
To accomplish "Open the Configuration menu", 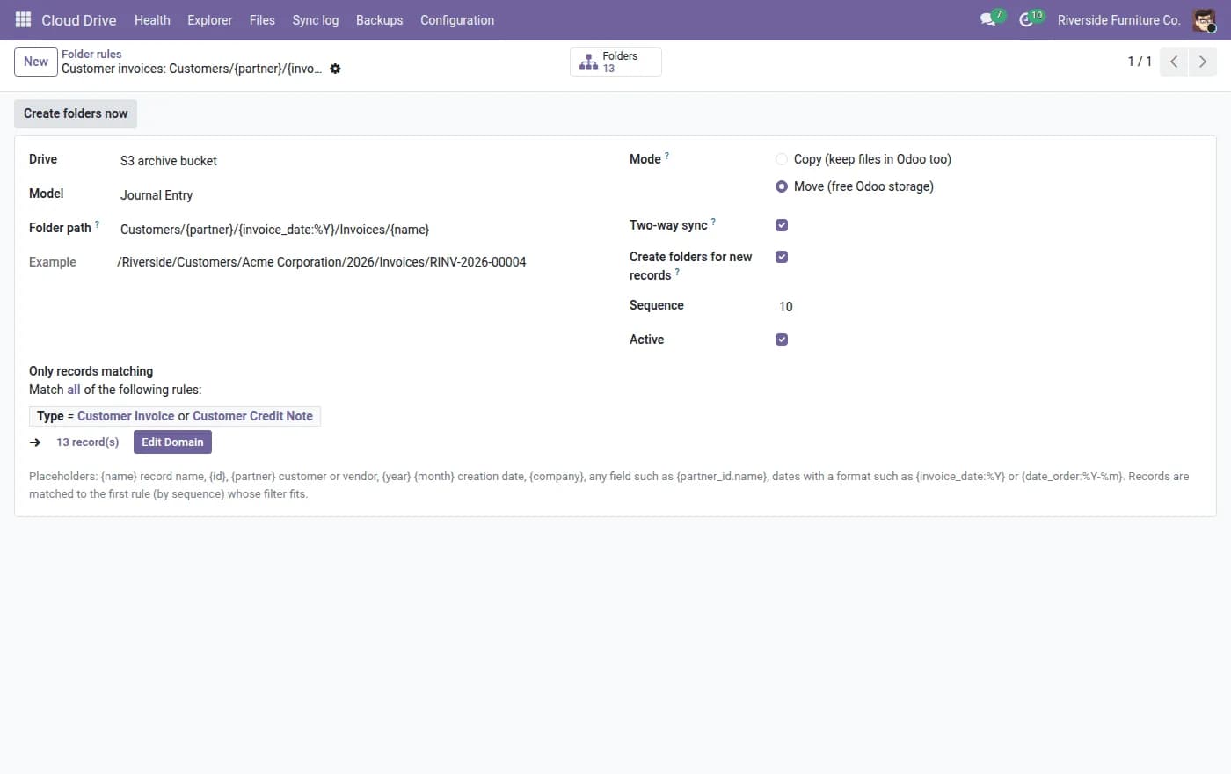I will 457,19.
